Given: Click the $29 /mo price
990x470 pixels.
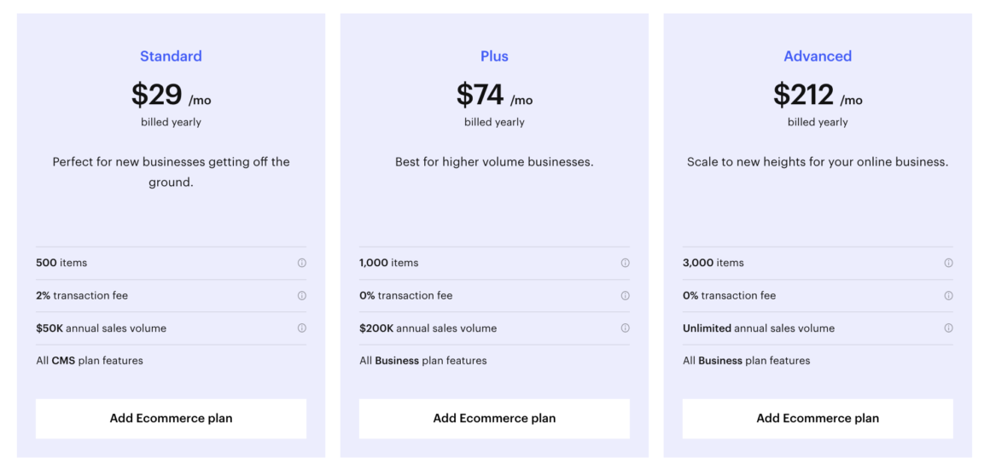Looking at the screenshot, I should (171, 96).
